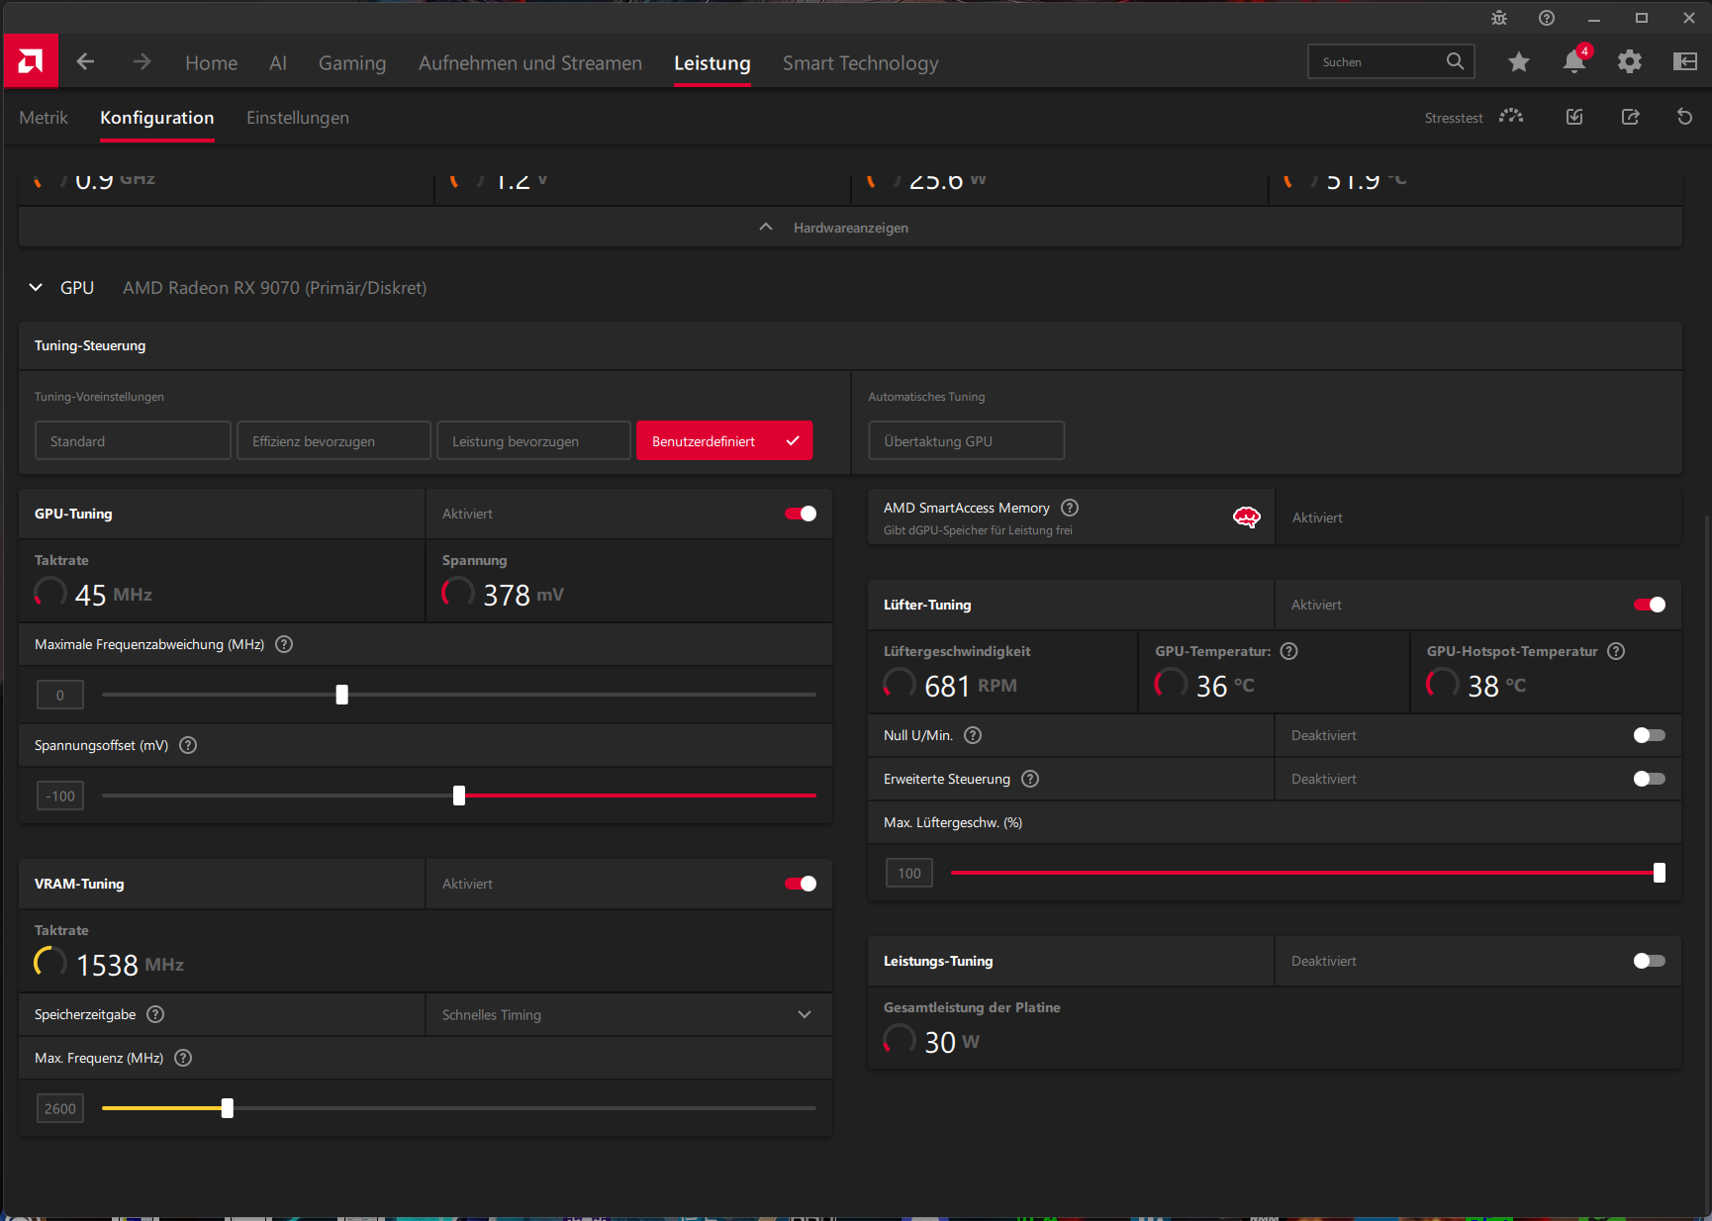Click the export profile icon

(1631, 117)
